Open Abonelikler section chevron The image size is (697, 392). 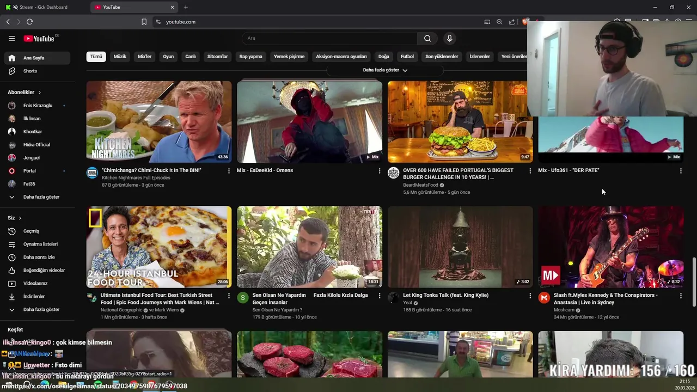[x=39, y=93]
